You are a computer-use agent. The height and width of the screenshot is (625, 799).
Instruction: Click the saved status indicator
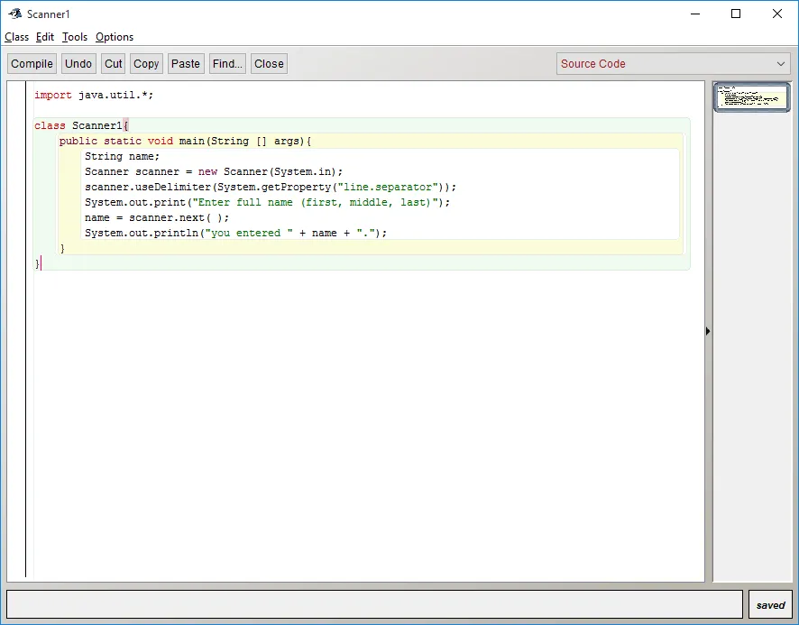[x=770, y=605]
